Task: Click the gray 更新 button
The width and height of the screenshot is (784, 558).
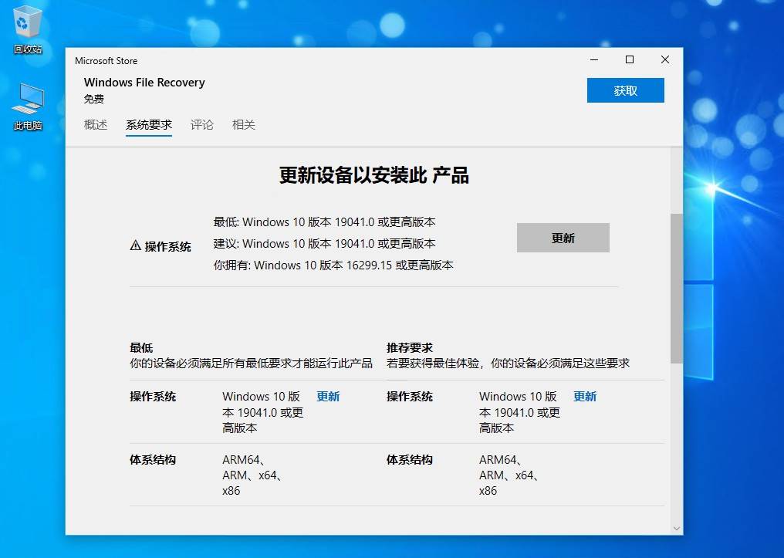Action: click(563, 238)
